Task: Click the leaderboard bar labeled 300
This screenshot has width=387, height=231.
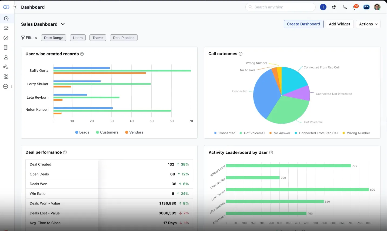Action: point(253,178)
